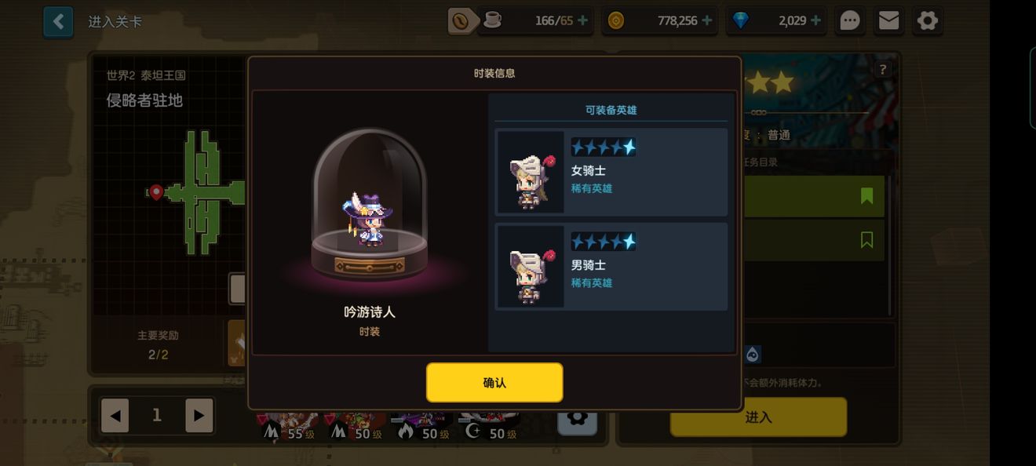Click the 进入 enter stage button
This screenshot has height=466, width=1036.
pyautogui.click(x=758, y=417)
